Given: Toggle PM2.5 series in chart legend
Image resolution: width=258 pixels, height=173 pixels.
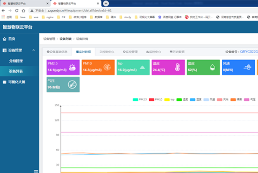Looking at the screenshot, I should click(140, 99).
